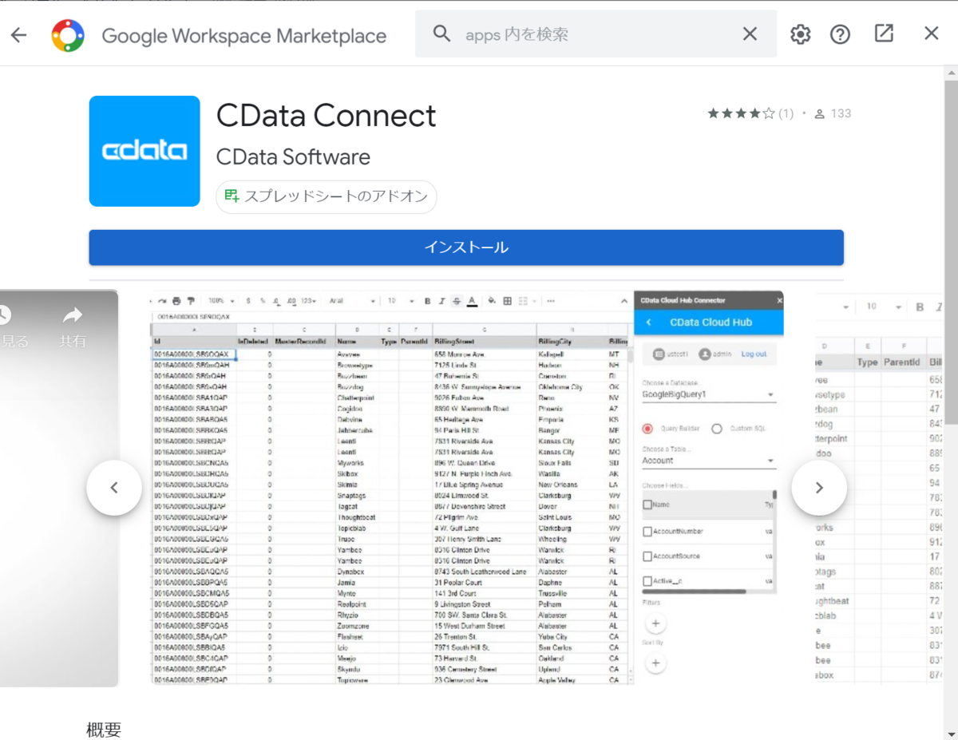This screenshot has width=958, height=740.
Task: Go back with the arrow icon
Action: click(x=18, y=35)
